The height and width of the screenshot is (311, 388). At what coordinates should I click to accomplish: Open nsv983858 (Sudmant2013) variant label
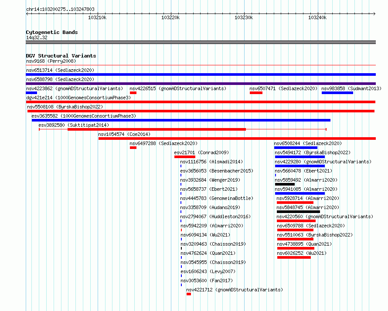[351, 88]
